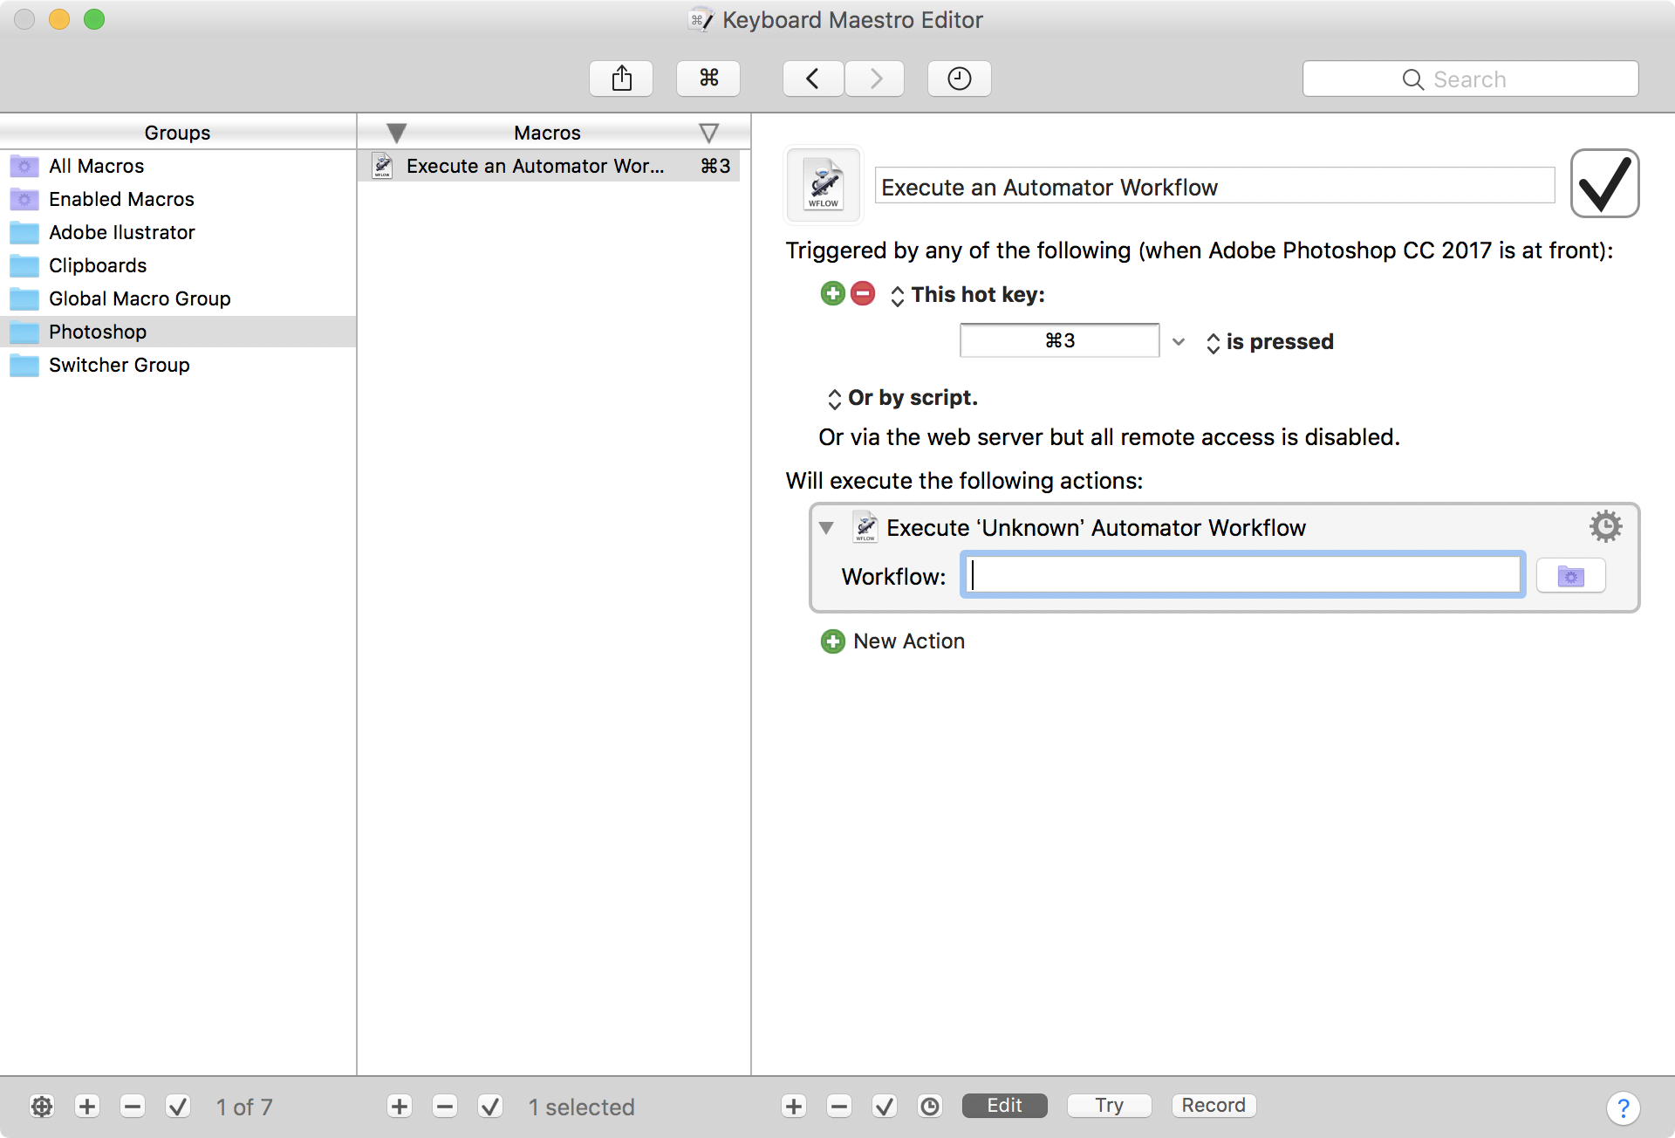Add a new macro group with plus
Viewport: 1675px width, 1138px height.
(87, 1107)
